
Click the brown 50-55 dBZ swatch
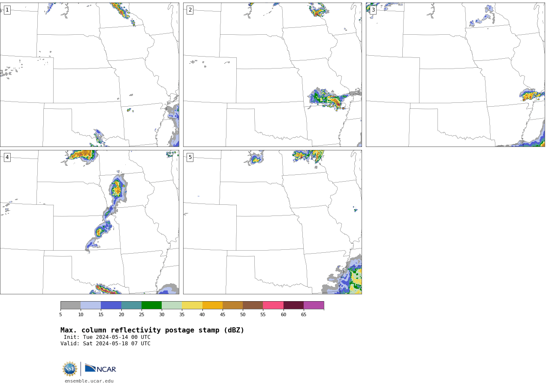pyautogui.click(x=253, y=305)
